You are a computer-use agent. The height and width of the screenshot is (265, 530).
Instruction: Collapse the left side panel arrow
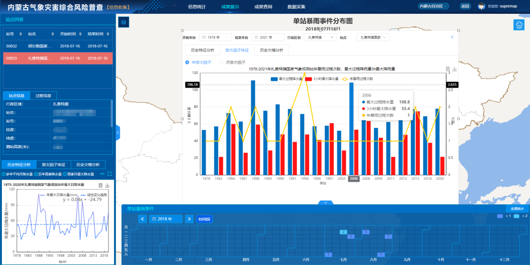tap(118, 133)
